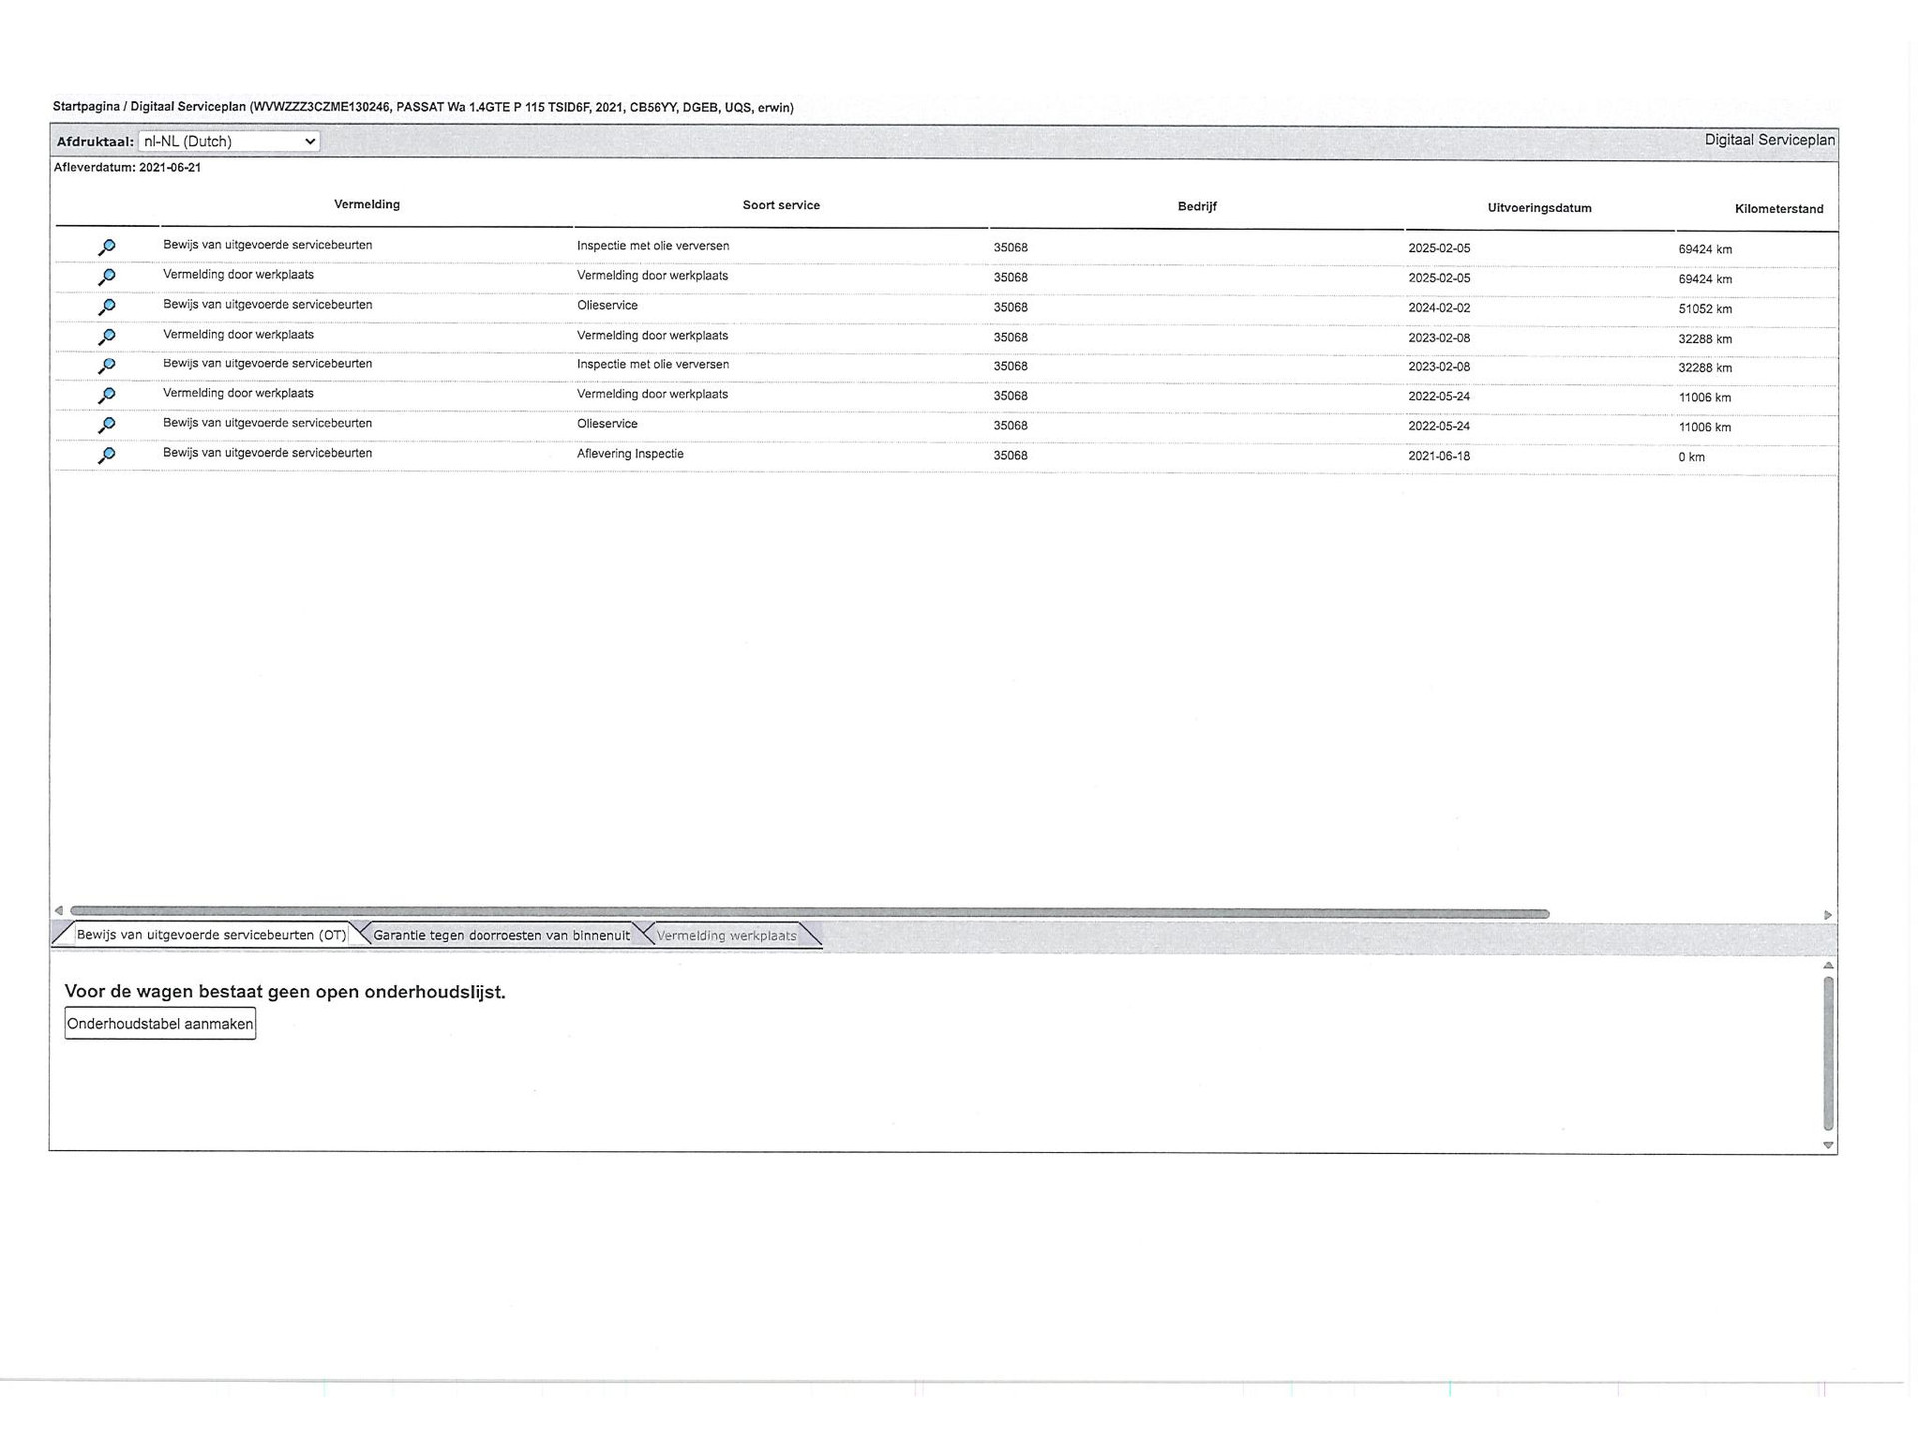Screen dimensions: 1918x1438
Task: Open details for 69424 km Inspectie met olie verversen entry
Action: 107,247
